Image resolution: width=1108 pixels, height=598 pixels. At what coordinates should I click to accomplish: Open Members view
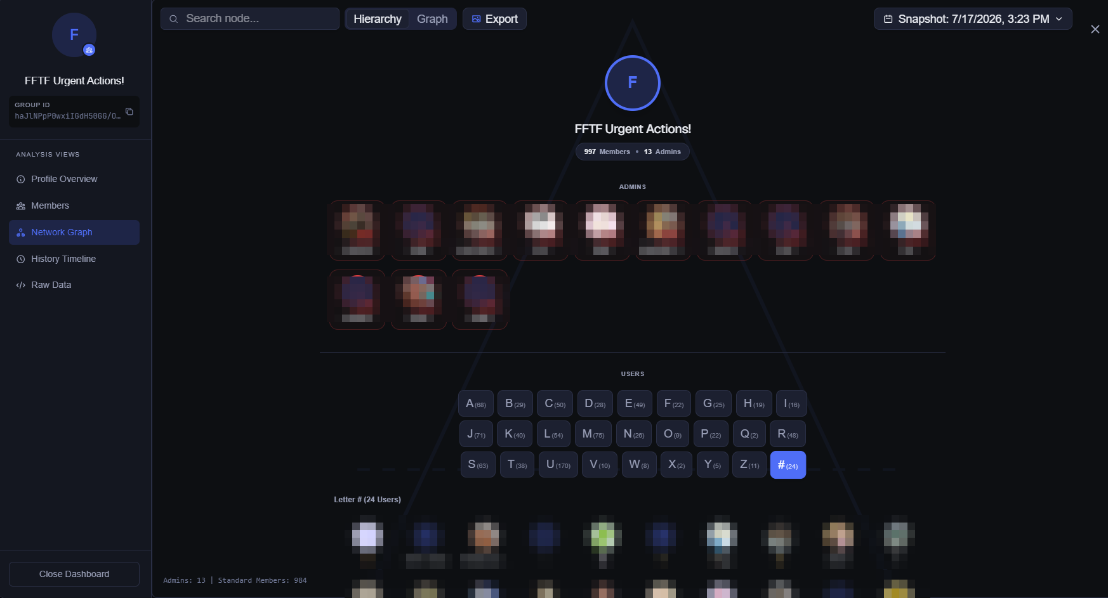coord(74,206)
